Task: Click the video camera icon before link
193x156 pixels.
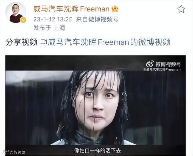Action: point(44,42)
